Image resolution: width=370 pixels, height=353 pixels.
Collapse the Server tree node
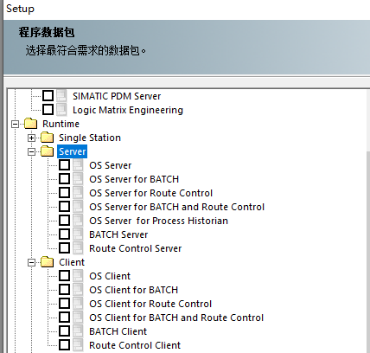point(31,151)
